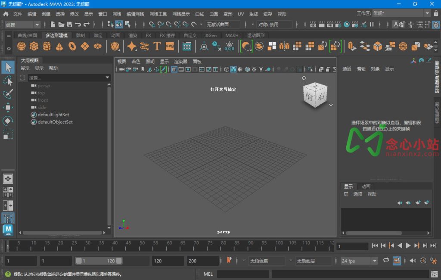Click the IPR render icon
441x280 pixels.
click(330, 25)
